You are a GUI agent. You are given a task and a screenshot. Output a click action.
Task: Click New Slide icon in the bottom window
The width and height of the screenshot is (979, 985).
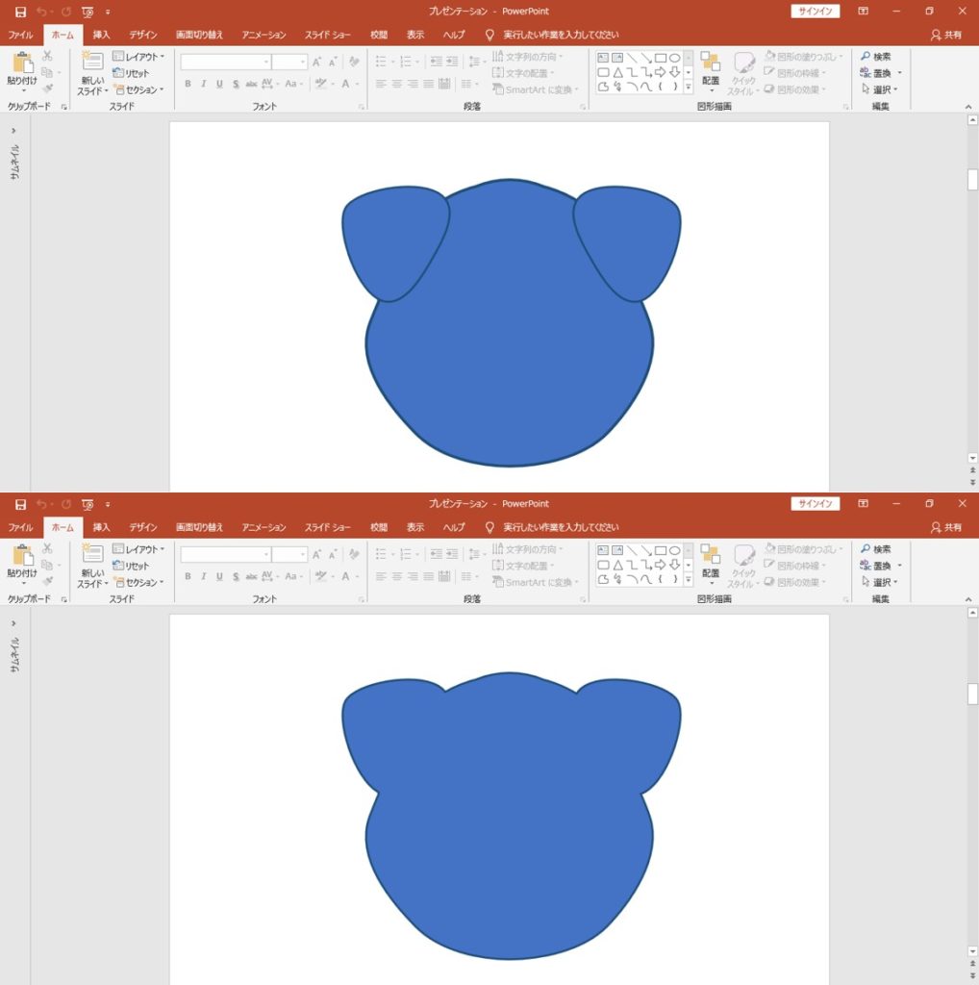[x=92, y=560]
